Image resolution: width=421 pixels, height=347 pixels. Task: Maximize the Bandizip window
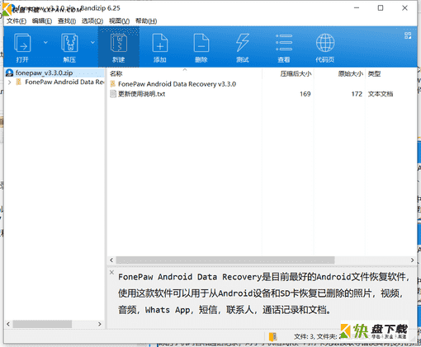pyautogui.click(x=381, y=8)
